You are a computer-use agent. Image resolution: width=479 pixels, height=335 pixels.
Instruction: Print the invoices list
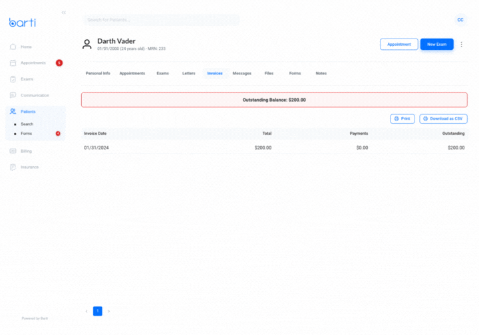(402, 119)
